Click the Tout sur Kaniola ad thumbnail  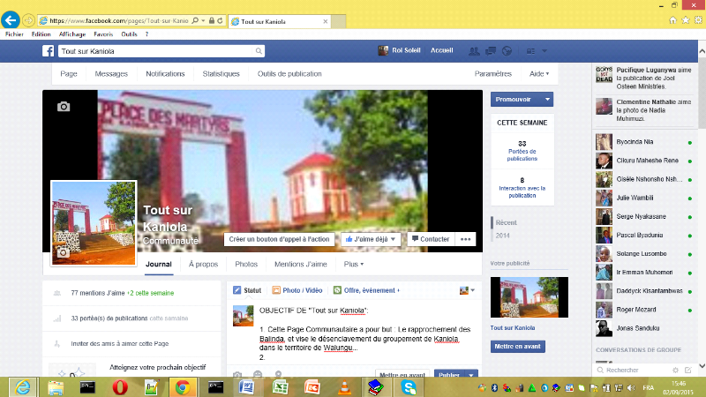tap(529, 297)
